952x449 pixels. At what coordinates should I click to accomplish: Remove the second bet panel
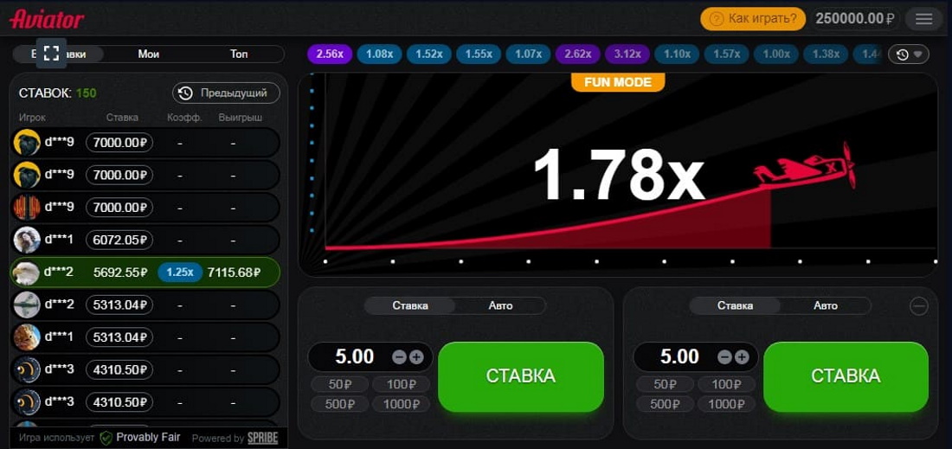point(919,305)
